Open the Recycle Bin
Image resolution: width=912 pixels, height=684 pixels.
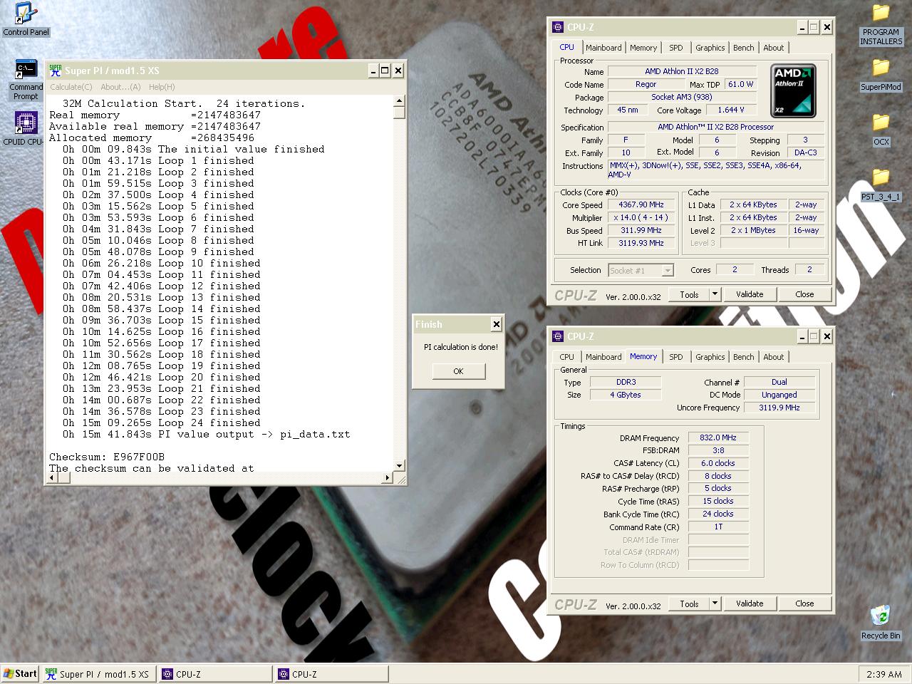pos(881,622)
